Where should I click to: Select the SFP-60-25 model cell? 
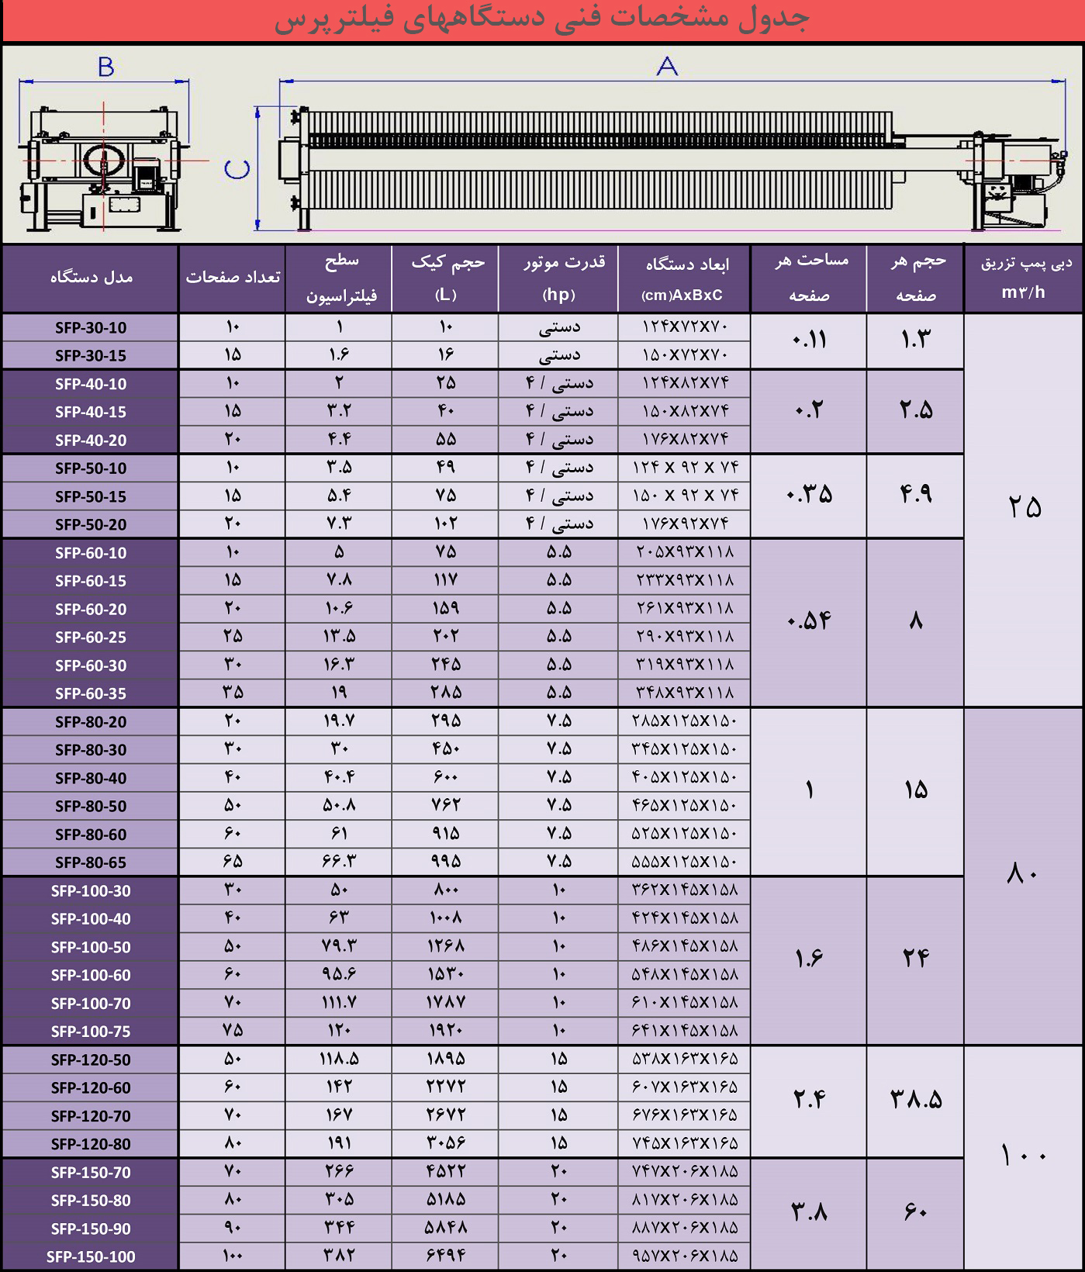click(x=91, y=638)
